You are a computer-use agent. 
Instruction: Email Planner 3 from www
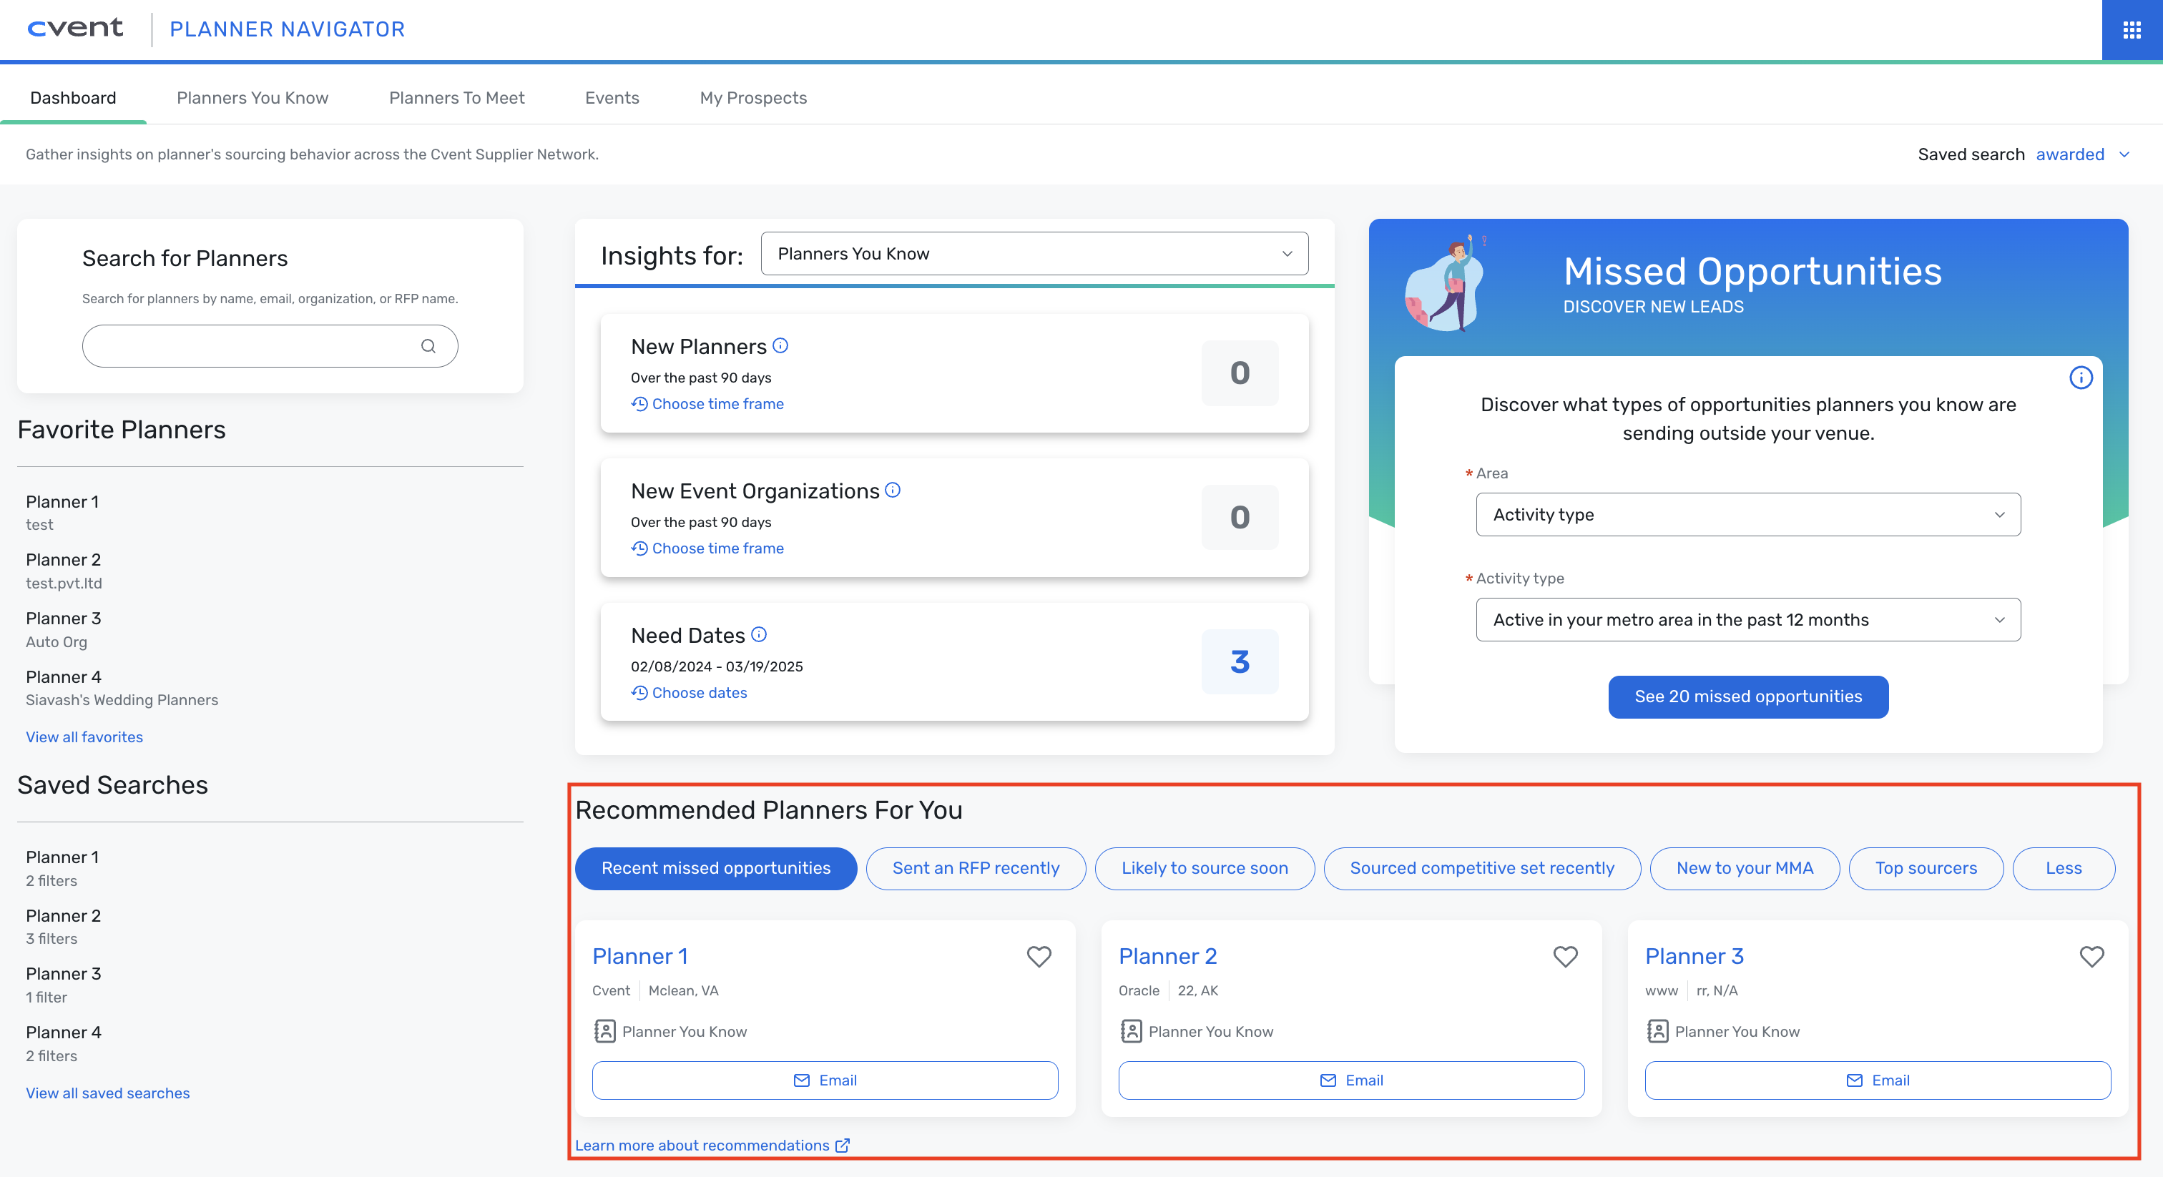coord(1878,1080)
